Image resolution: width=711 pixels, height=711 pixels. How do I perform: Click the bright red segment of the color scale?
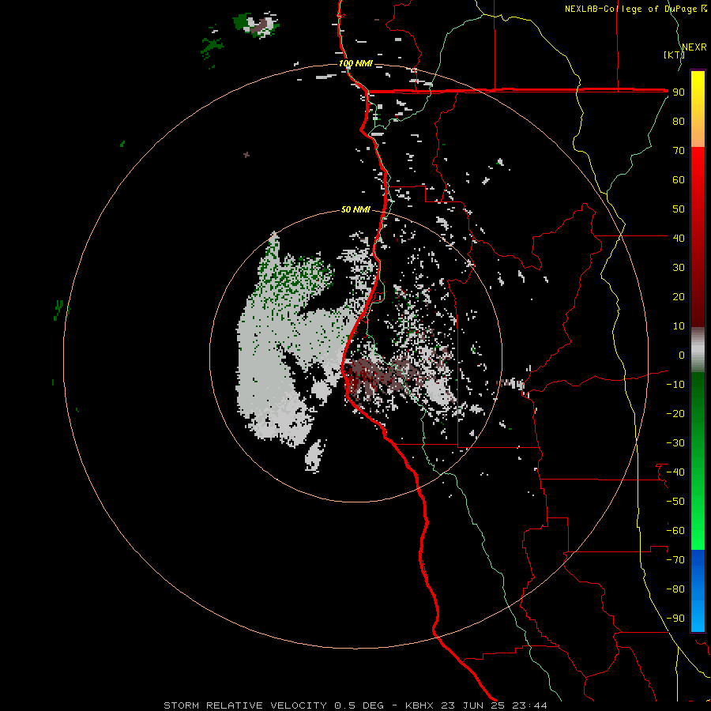click(698, 166)
